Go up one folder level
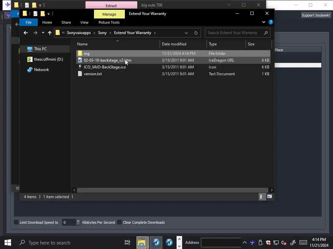333x249 pixels. pyautogui.click(x=50, y=33)
